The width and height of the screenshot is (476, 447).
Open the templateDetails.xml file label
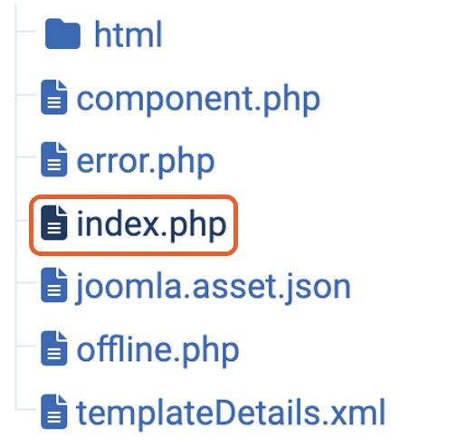pyautogui.click(x=231, y=414)
